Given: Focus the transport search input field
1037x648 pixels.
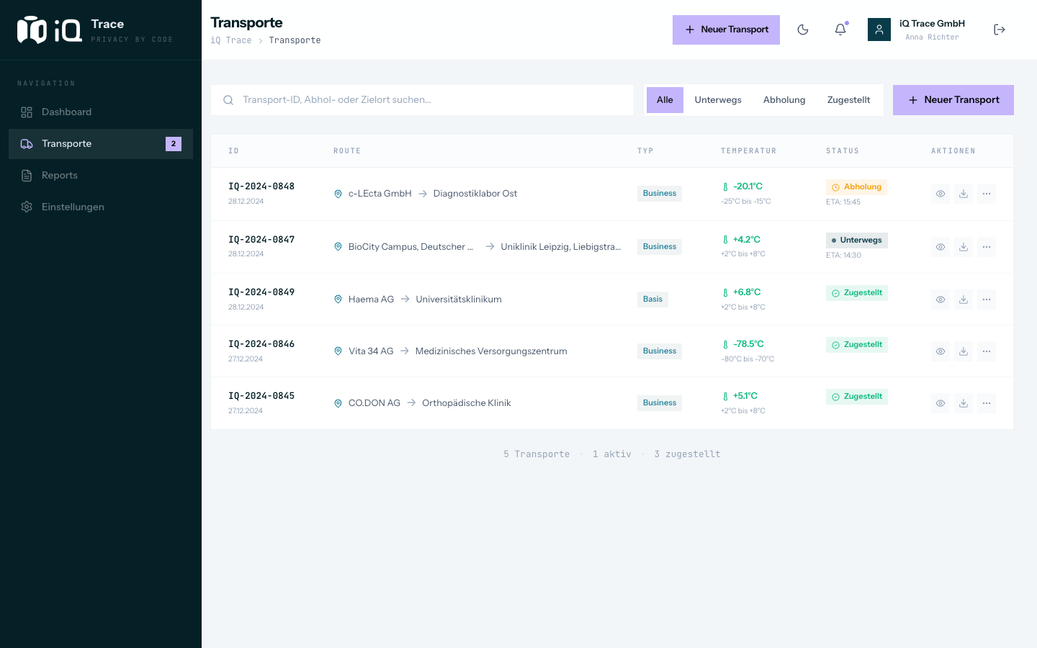Looking at the screenshot, I should tap(422, 100).
